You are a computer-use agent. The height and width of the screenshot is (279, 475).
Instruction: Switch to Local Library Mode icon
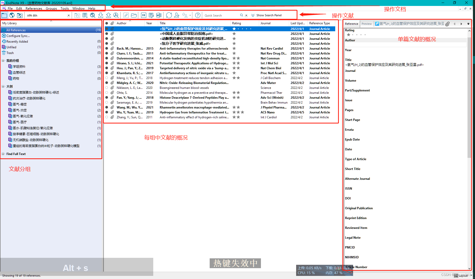coord(4,15)
